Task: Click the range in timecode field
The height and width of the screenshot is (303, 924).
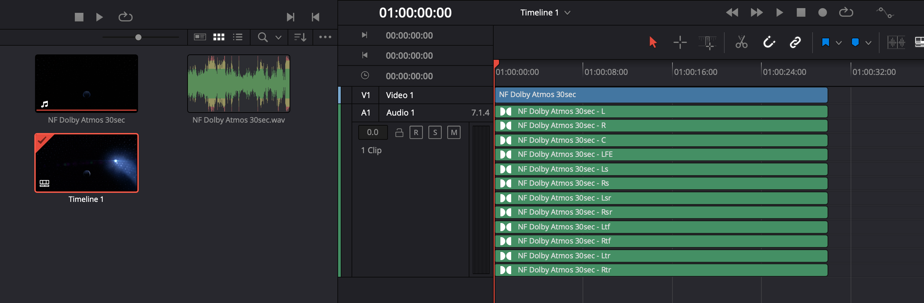Action: pos(409,35)
